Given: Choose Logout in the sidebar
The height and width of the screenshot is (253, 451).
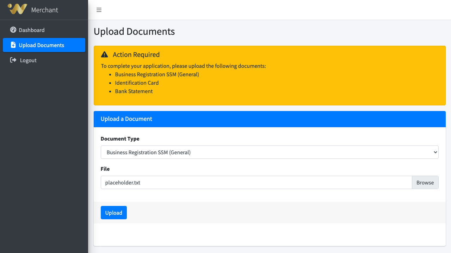Looking at the screenshot, I should [44, 60].
